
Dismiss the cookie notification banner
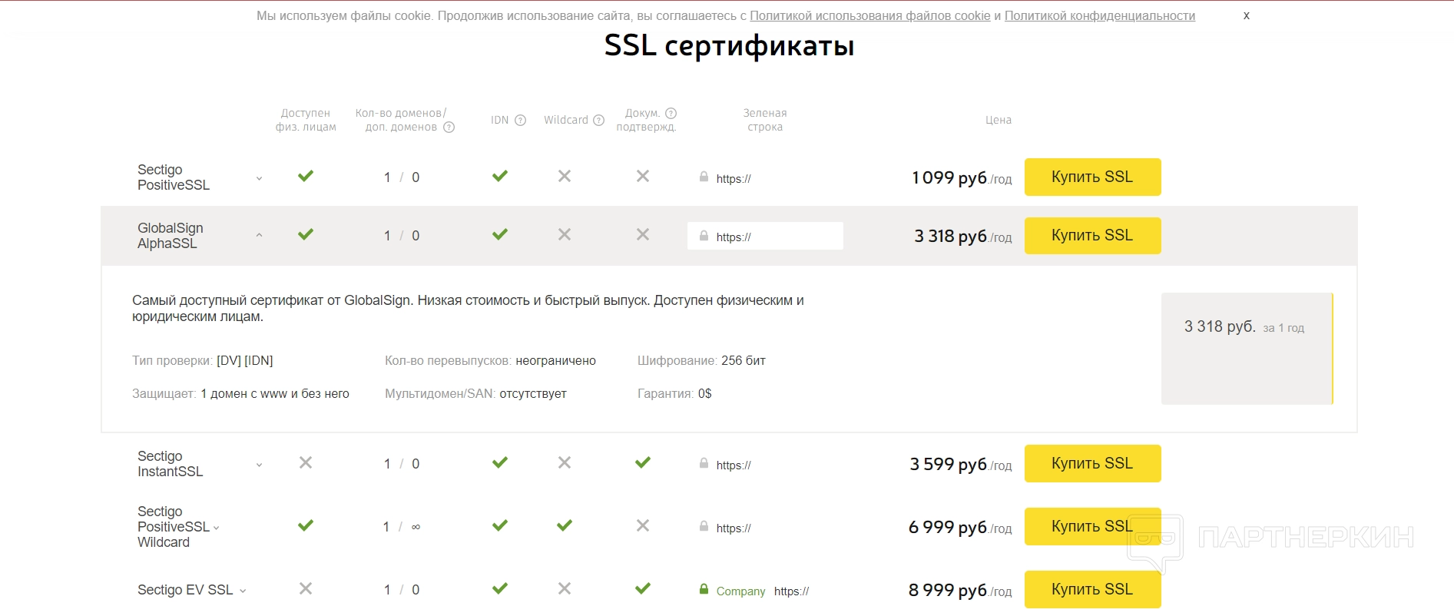[1246, 15]
